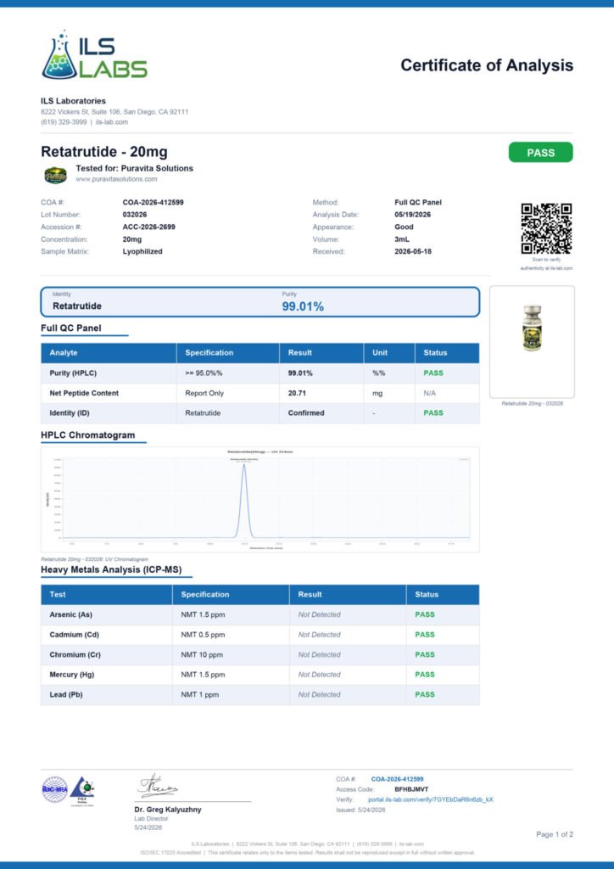Click the PASS status in Lead (Pb) row
Screen dimensions: 614x869
[x=425, y=694]
